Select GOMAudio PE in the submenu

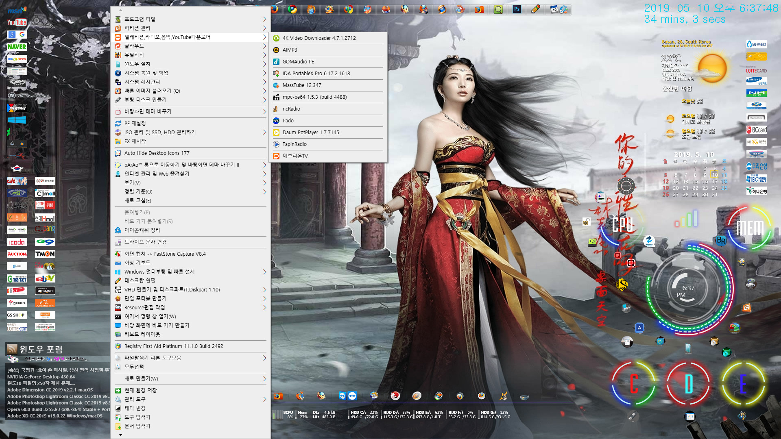point(328,61)
